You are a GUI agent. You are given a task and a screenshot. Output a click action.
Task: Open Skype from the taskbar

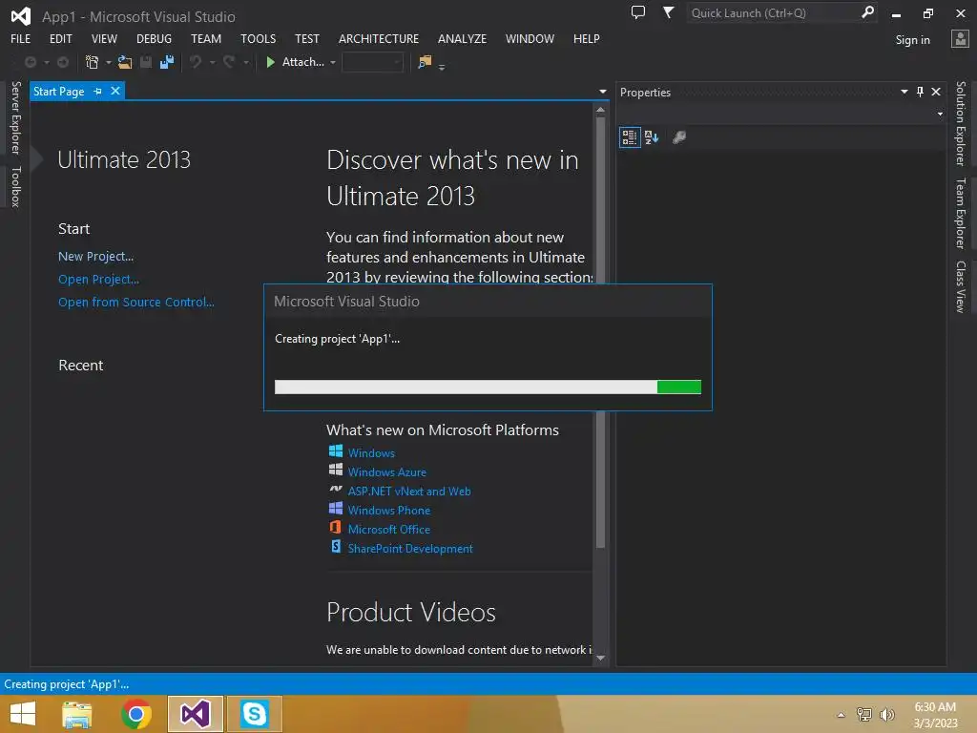click(254, 714)
